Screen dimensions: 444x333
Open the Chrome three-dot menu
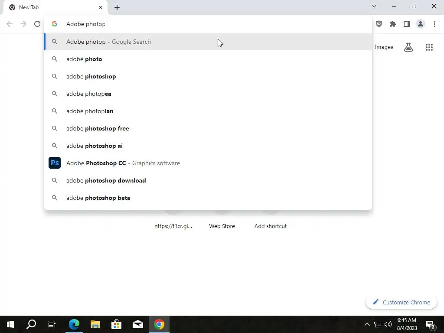point(434,24)
